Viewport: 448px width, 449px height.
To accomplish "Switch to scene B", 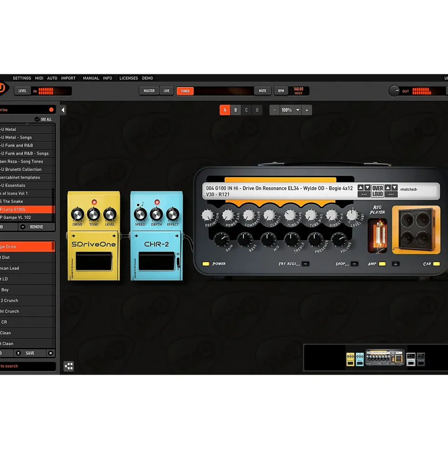I will (235, 110).
